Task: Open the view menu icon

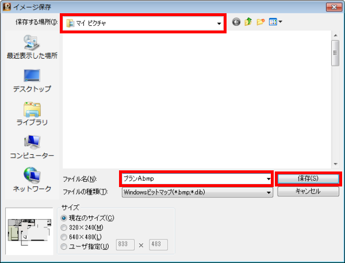Action: tap(273, 22)
